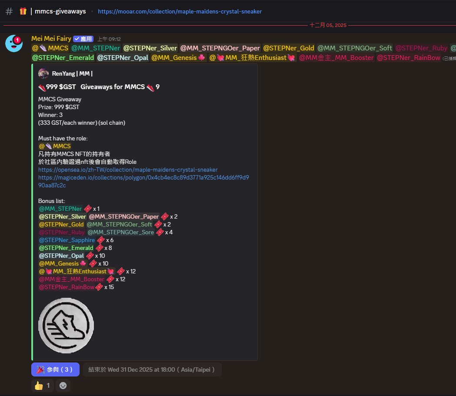Click @STEPNer_Ruby role in Bonus list
The width and height of the screenshot is (456, 396).
(62, 232)
